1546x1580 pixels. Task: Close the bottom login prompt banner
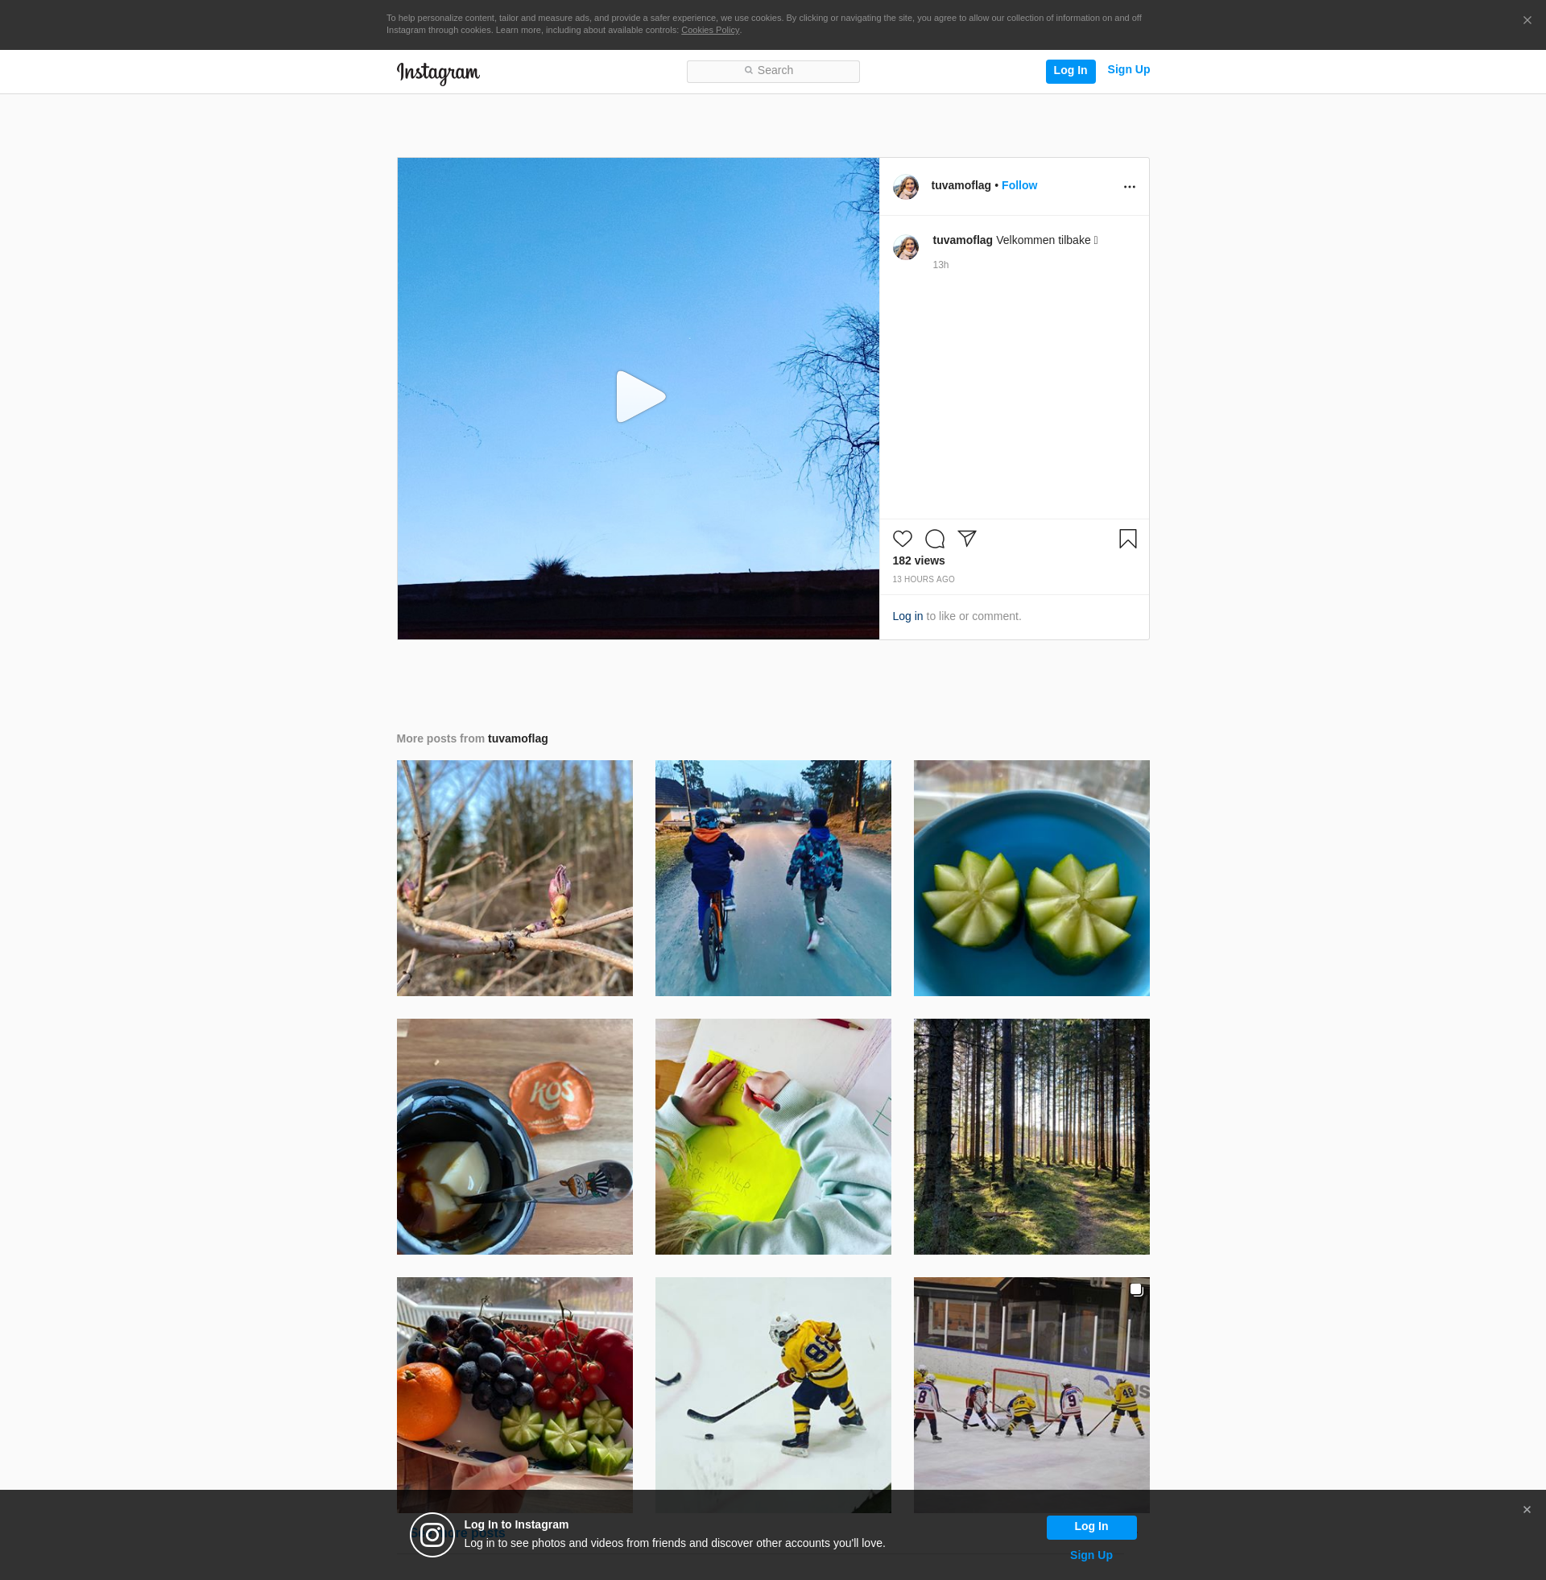pyautogui.click(x=1527, y=1509)
